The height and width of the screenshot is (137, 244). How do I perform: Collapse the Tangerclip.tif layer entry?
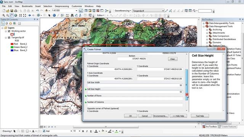click(x=6, y=38)
